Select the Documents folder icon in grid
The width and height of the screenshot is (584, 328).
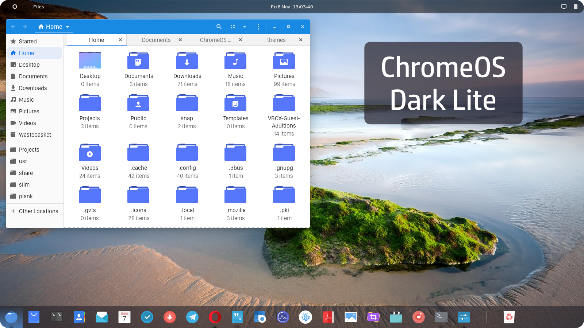pos(138,60)
